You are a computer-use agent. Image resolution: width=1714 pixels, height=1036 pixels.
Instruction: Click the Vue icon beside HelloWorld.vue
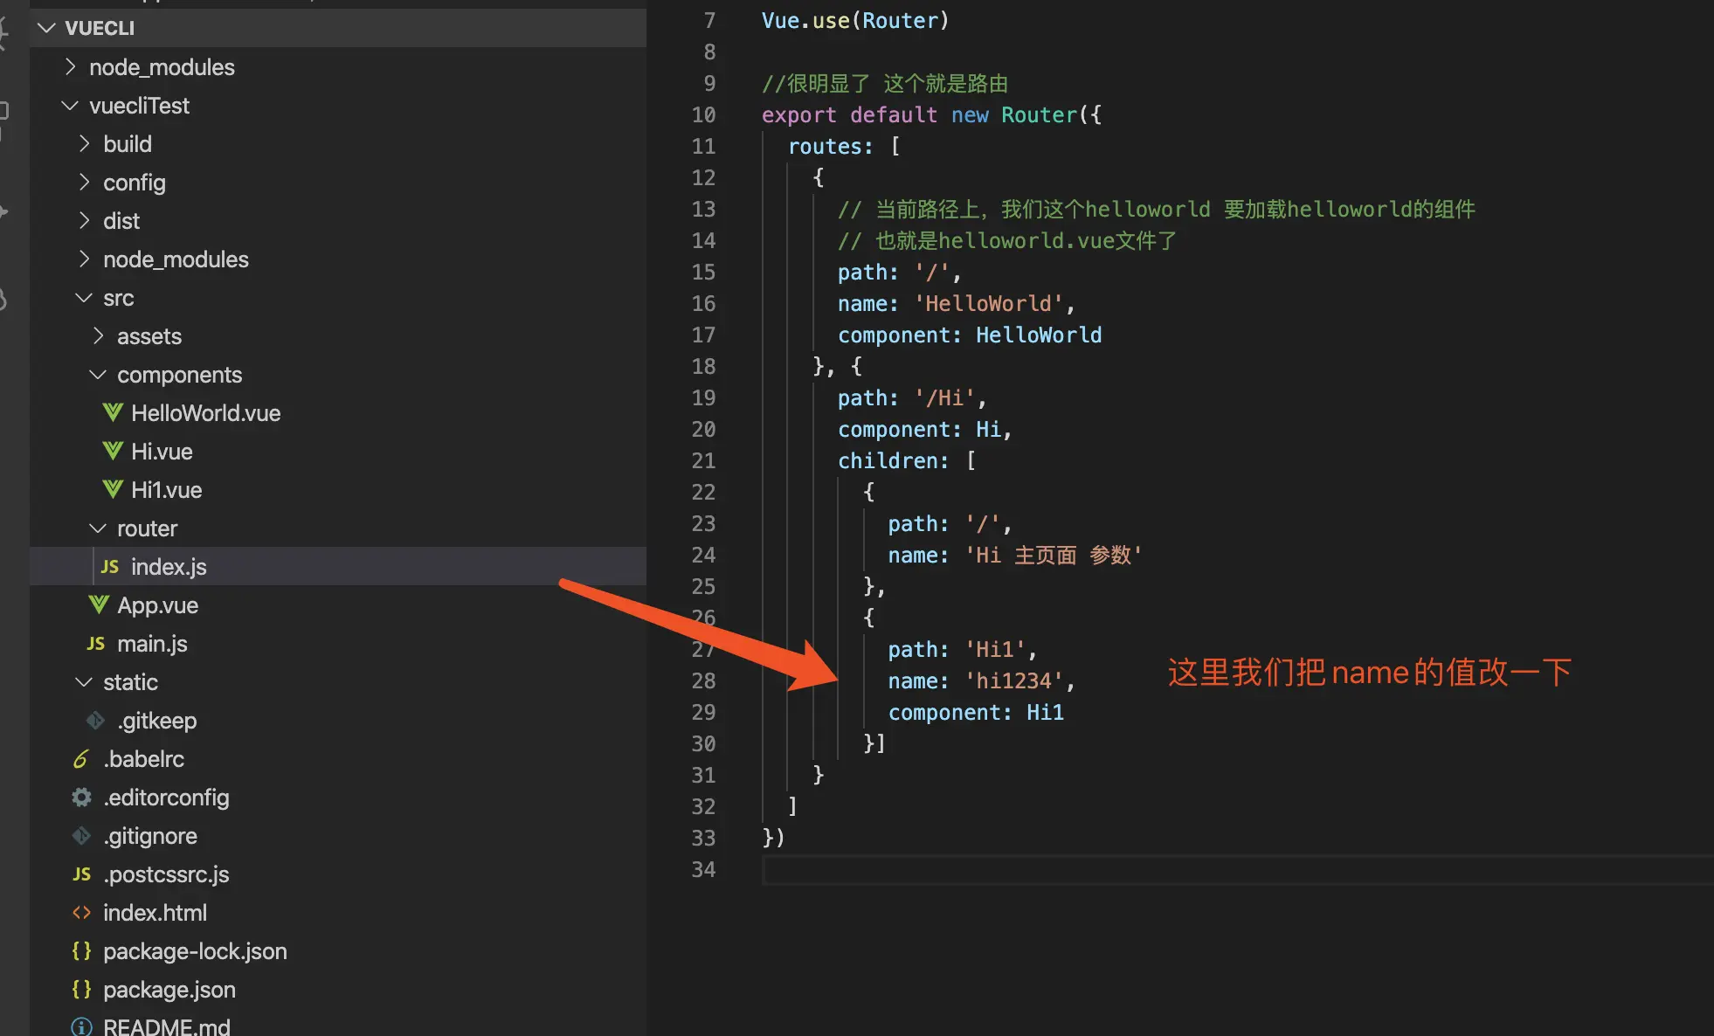113,413
